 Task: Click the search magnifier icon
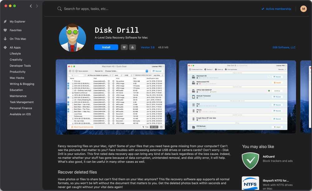59,9
